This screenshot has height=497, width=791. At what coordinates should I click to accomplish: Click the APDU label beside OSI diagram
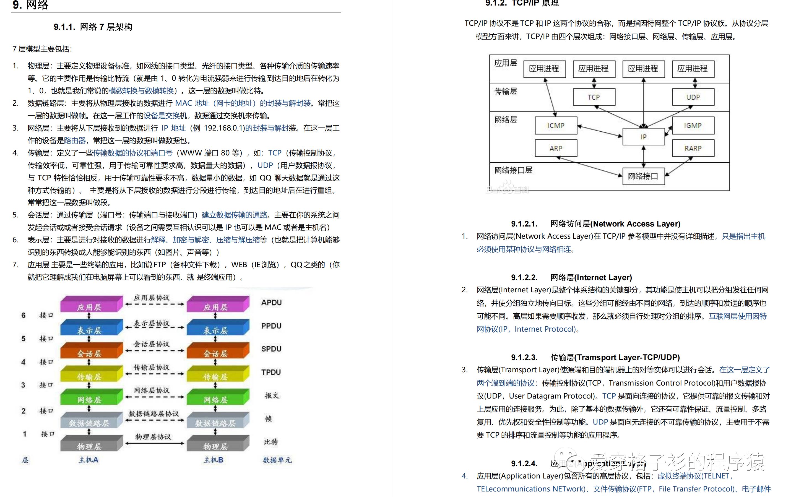[x=271, y=303]
